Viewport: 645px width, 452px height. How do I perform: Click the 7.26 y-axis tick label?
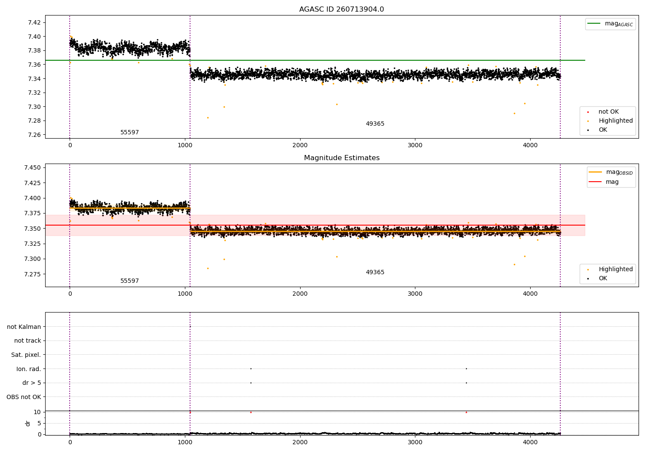coord(34,135)
